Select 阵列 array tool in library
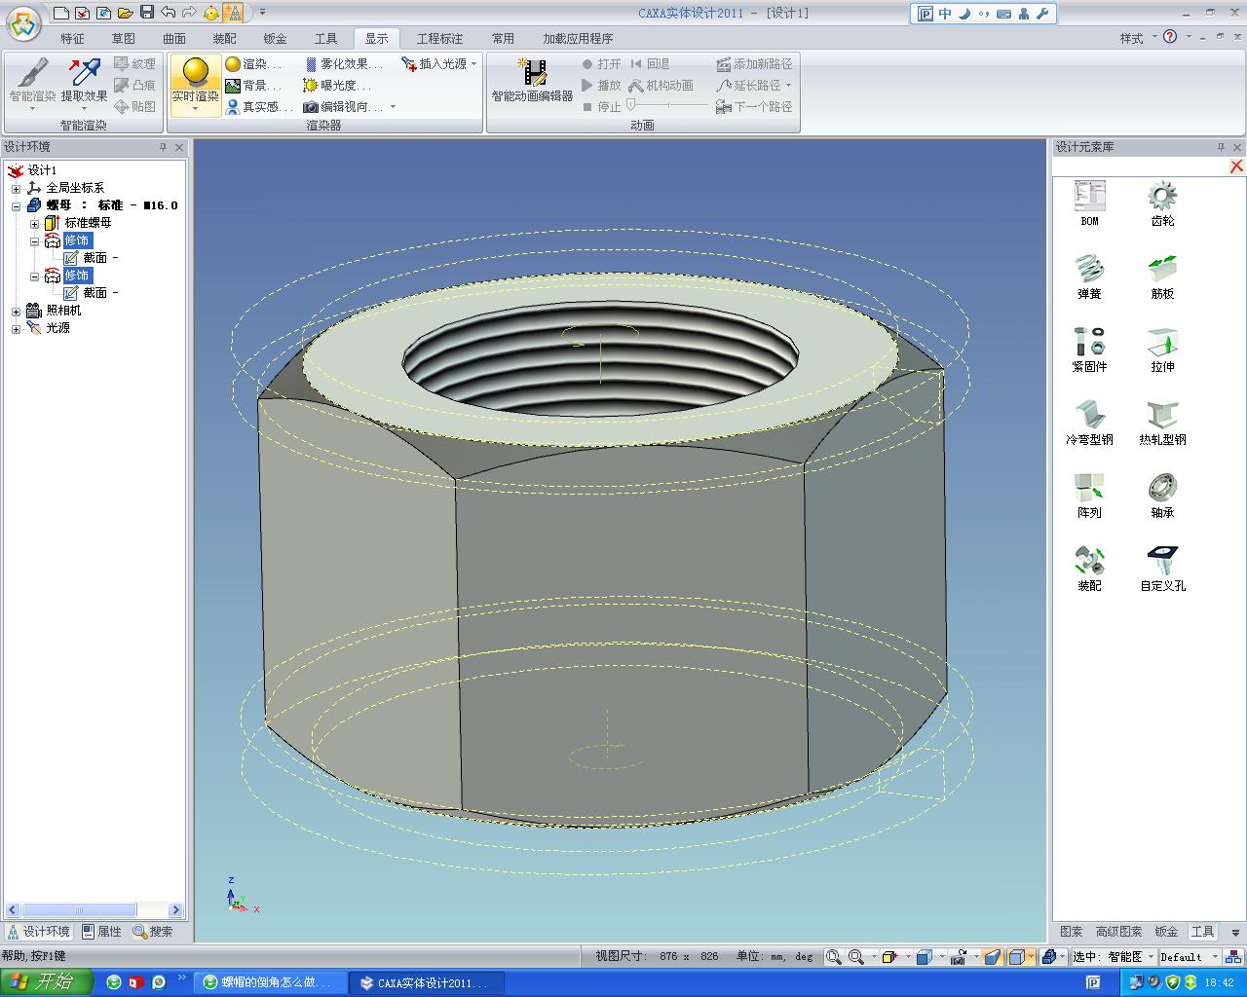Image resolution: width=1247 pixels, height=997 pixels. [1089, 496]
